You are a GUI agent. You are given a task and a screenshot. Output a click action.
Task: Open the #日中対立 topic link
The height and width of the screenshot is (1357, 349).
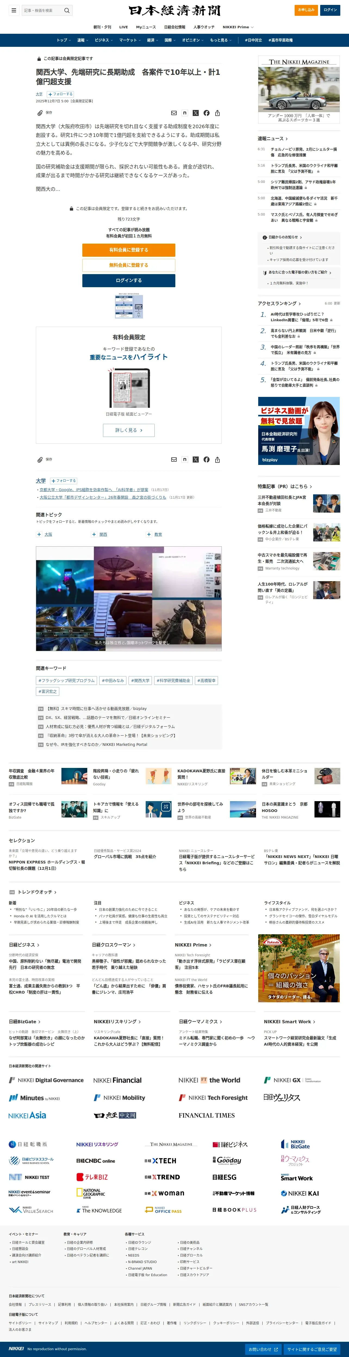pos(253,40)
